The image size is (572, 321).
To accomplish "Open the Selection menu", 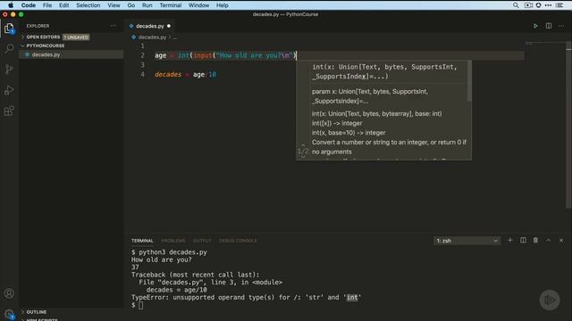I will coord(88,5).
